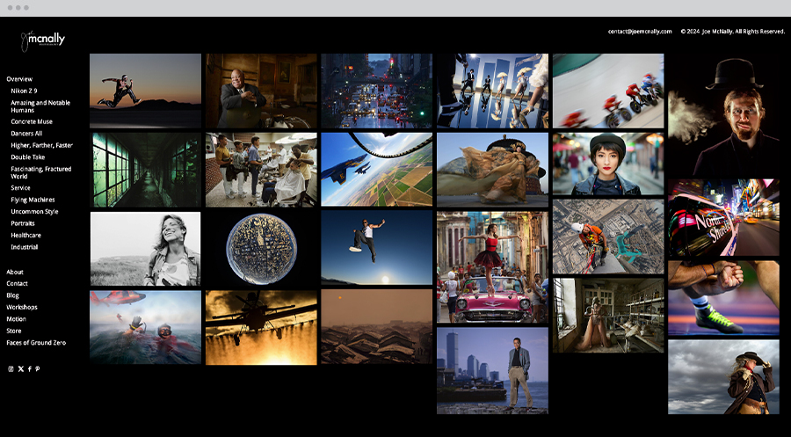Image resolution: width=791 pixels, height=437 pixels.
Task: Open the dancer in abandoned room photo
Action: (608, 316)
